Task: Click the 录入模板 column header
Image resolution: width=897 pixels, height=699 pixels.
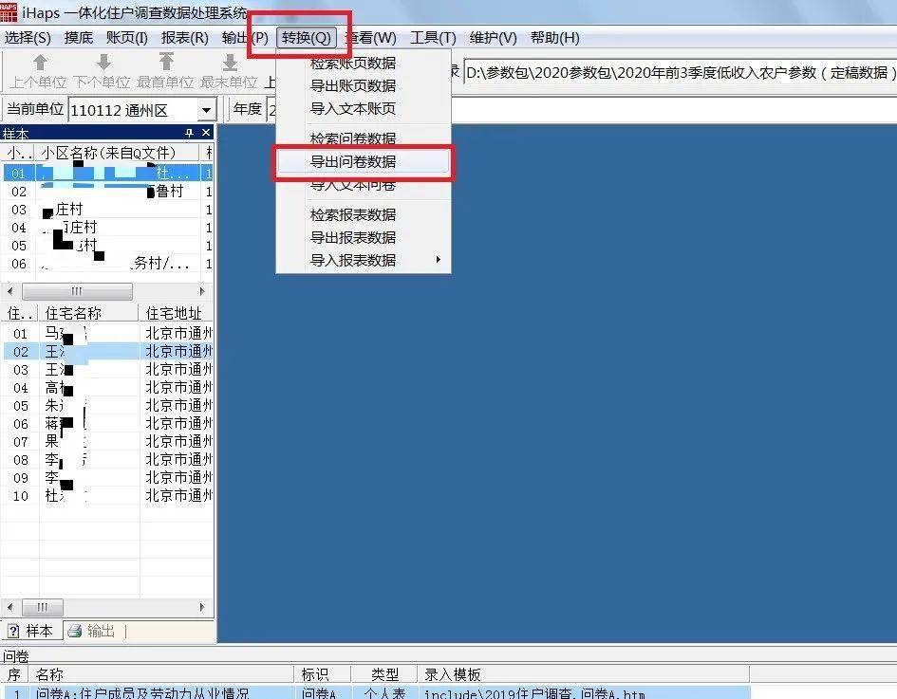Action: click(x=584, y=674)
